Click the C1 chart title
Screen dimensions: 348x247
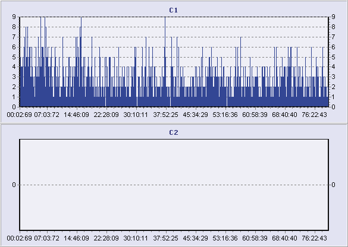click(173, 10)
